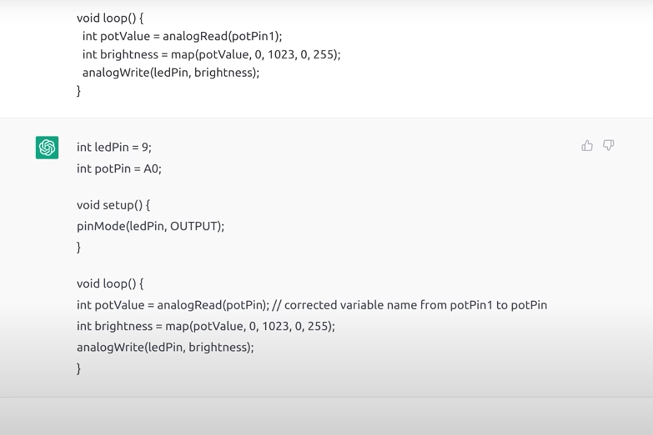Click the closing brace ending the user message

pyautogui.click(x=78, y=91)
